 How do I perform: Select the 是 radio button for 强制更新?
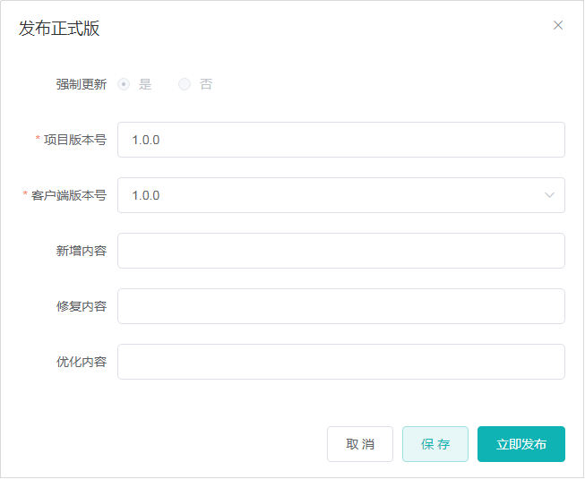[124, 84]
